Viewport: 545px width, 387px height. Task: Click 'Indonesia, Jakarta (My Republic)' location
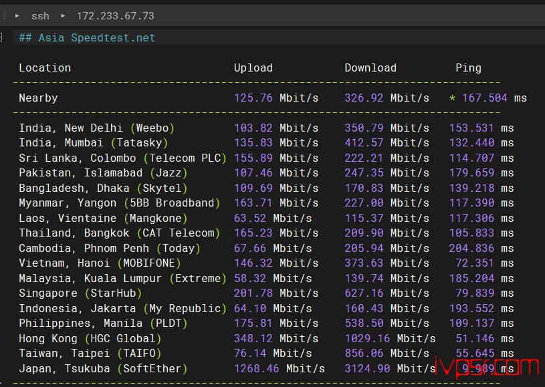tap(122, 309)
